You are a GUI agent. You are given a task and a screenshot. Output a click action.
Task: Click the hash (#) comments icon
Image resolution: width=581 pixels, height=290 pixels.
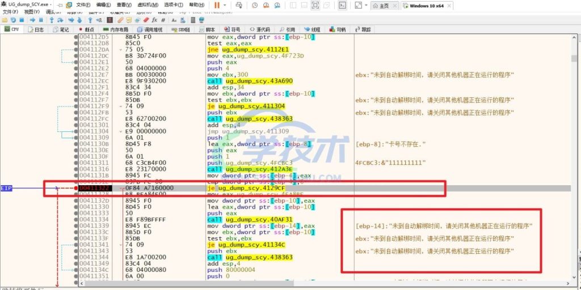164,20
